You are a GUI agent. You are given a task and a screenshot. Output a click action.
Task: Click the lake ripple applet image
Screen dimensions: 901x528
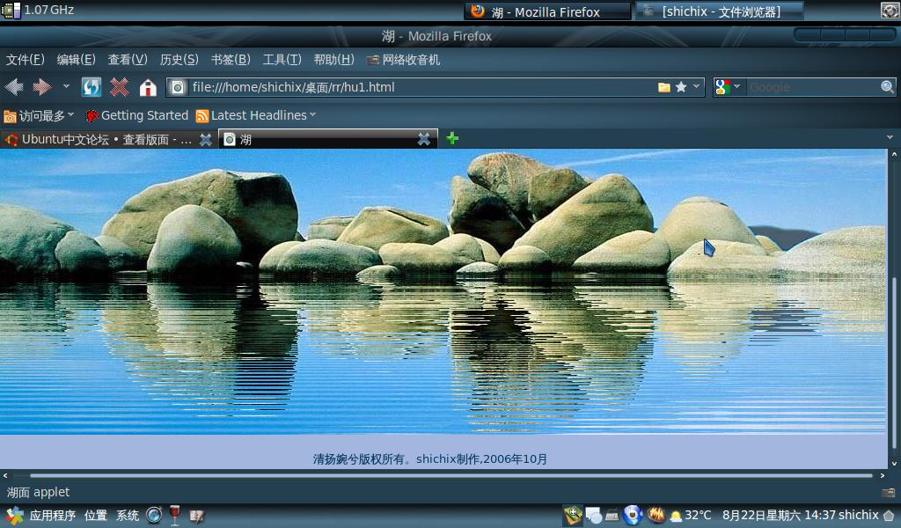[443, 291]
